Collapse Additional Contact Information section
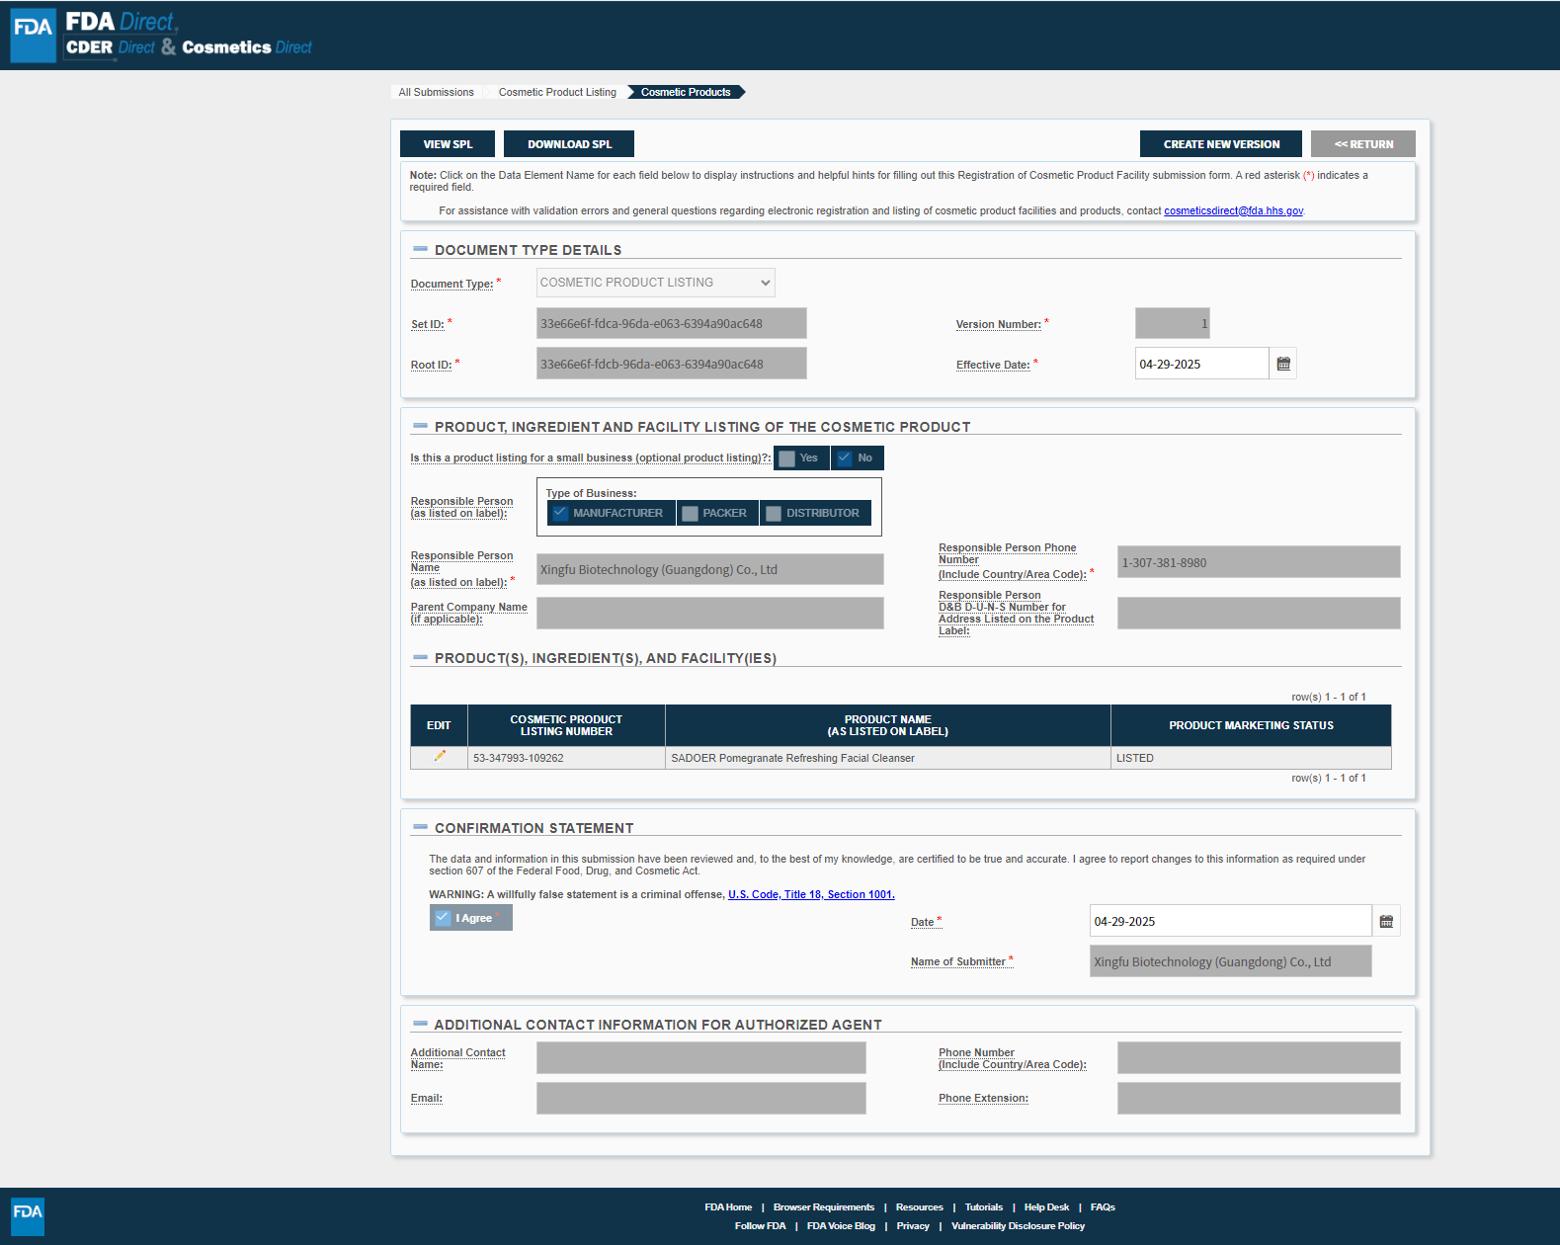The image size is (1560, 1245). coord(420,1025)
